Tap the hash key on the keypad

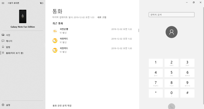[187, 93]
